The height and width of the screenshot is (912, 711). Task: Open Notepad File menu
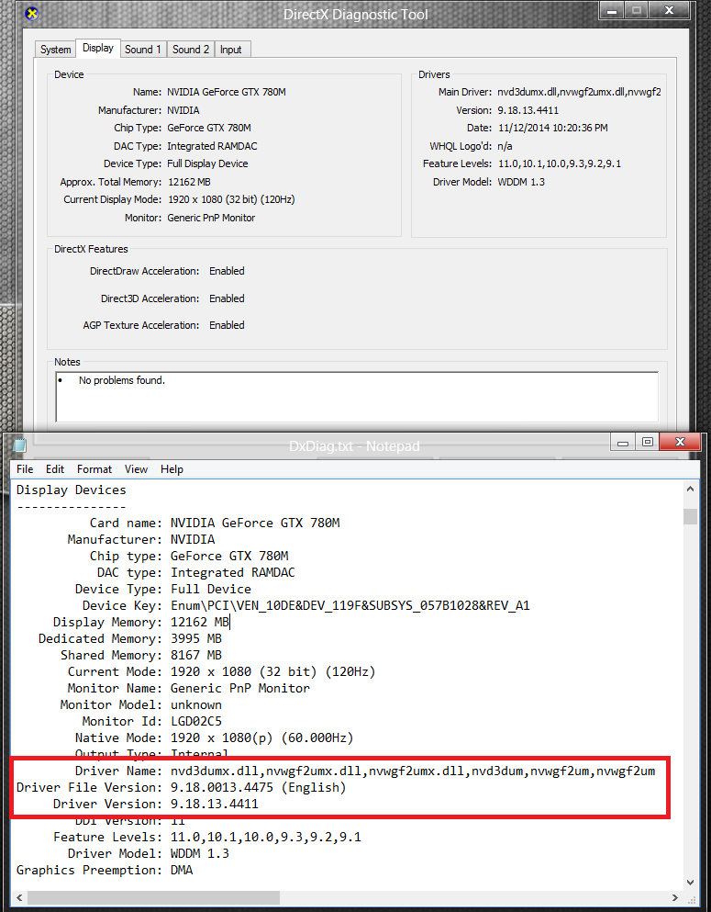(x=25, y=469)
